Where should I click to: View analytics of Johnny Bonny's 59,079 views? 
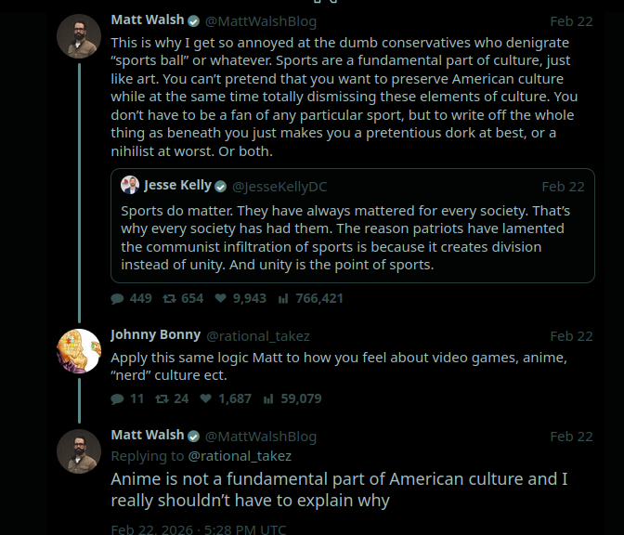click(x=268, y=398)
